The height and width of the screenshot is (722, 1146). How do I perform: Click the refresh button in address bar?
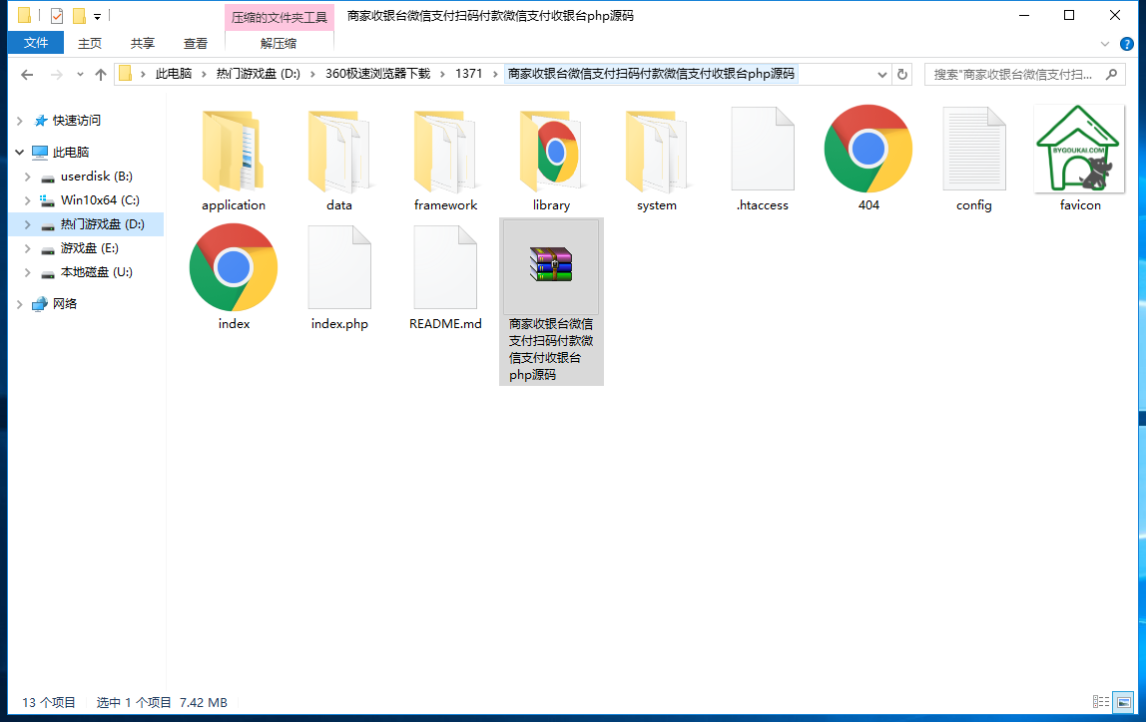[902, 74]
